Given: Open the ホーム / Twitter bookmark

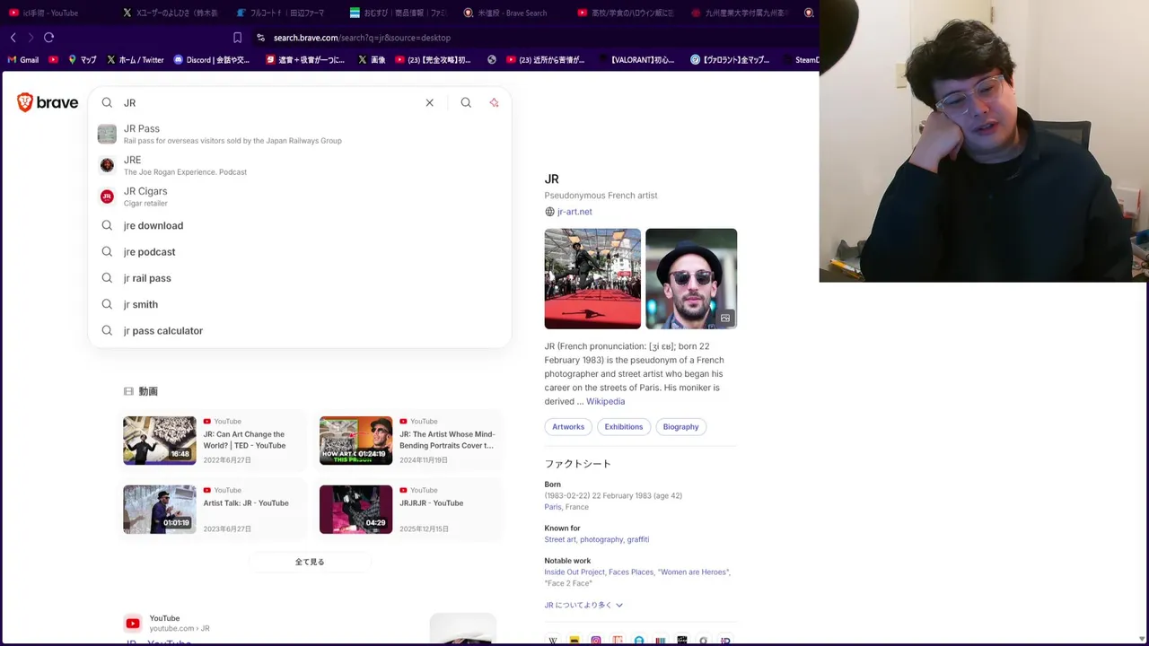Looking at the screenshot, I should point(135,60).
